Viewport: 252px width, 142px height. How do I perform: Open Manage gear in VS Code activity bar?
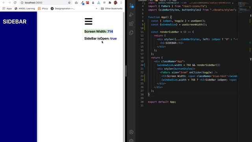[131, 140]
